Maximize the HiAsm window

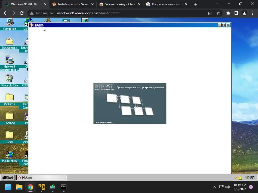coord(224,25)
